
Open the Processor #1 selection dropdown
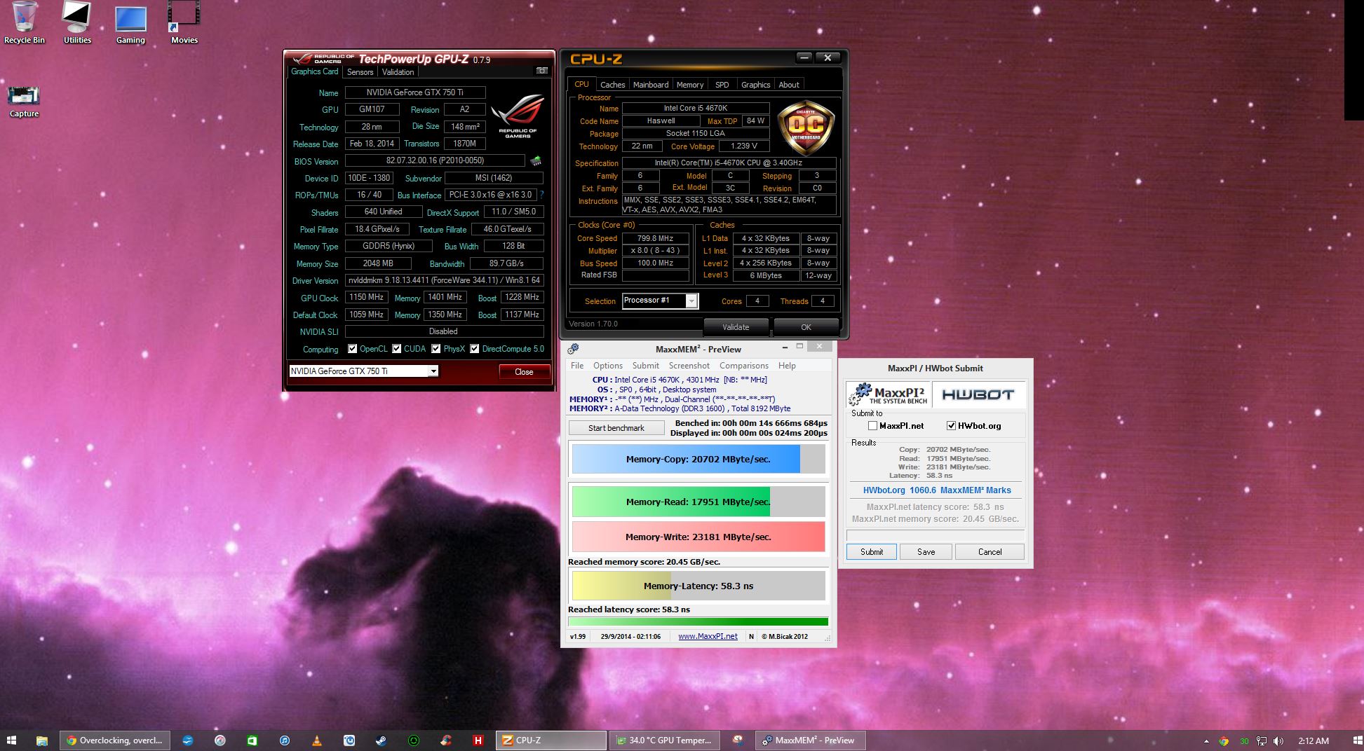tap(691, 301)
